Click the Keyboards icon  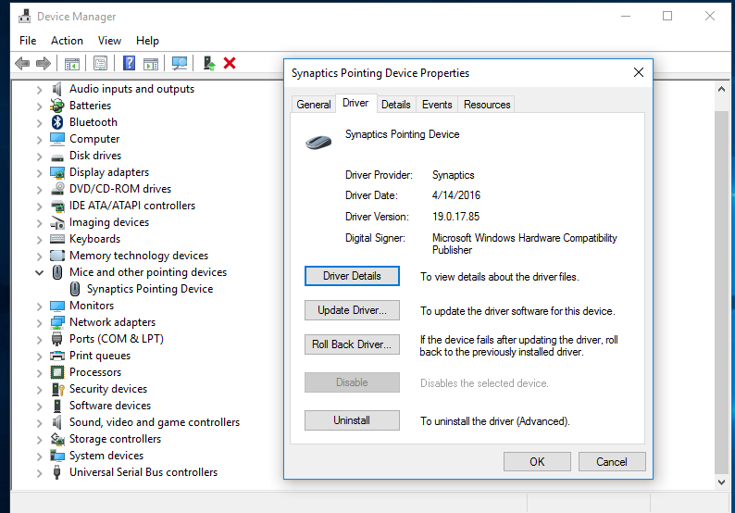(57, 239)
